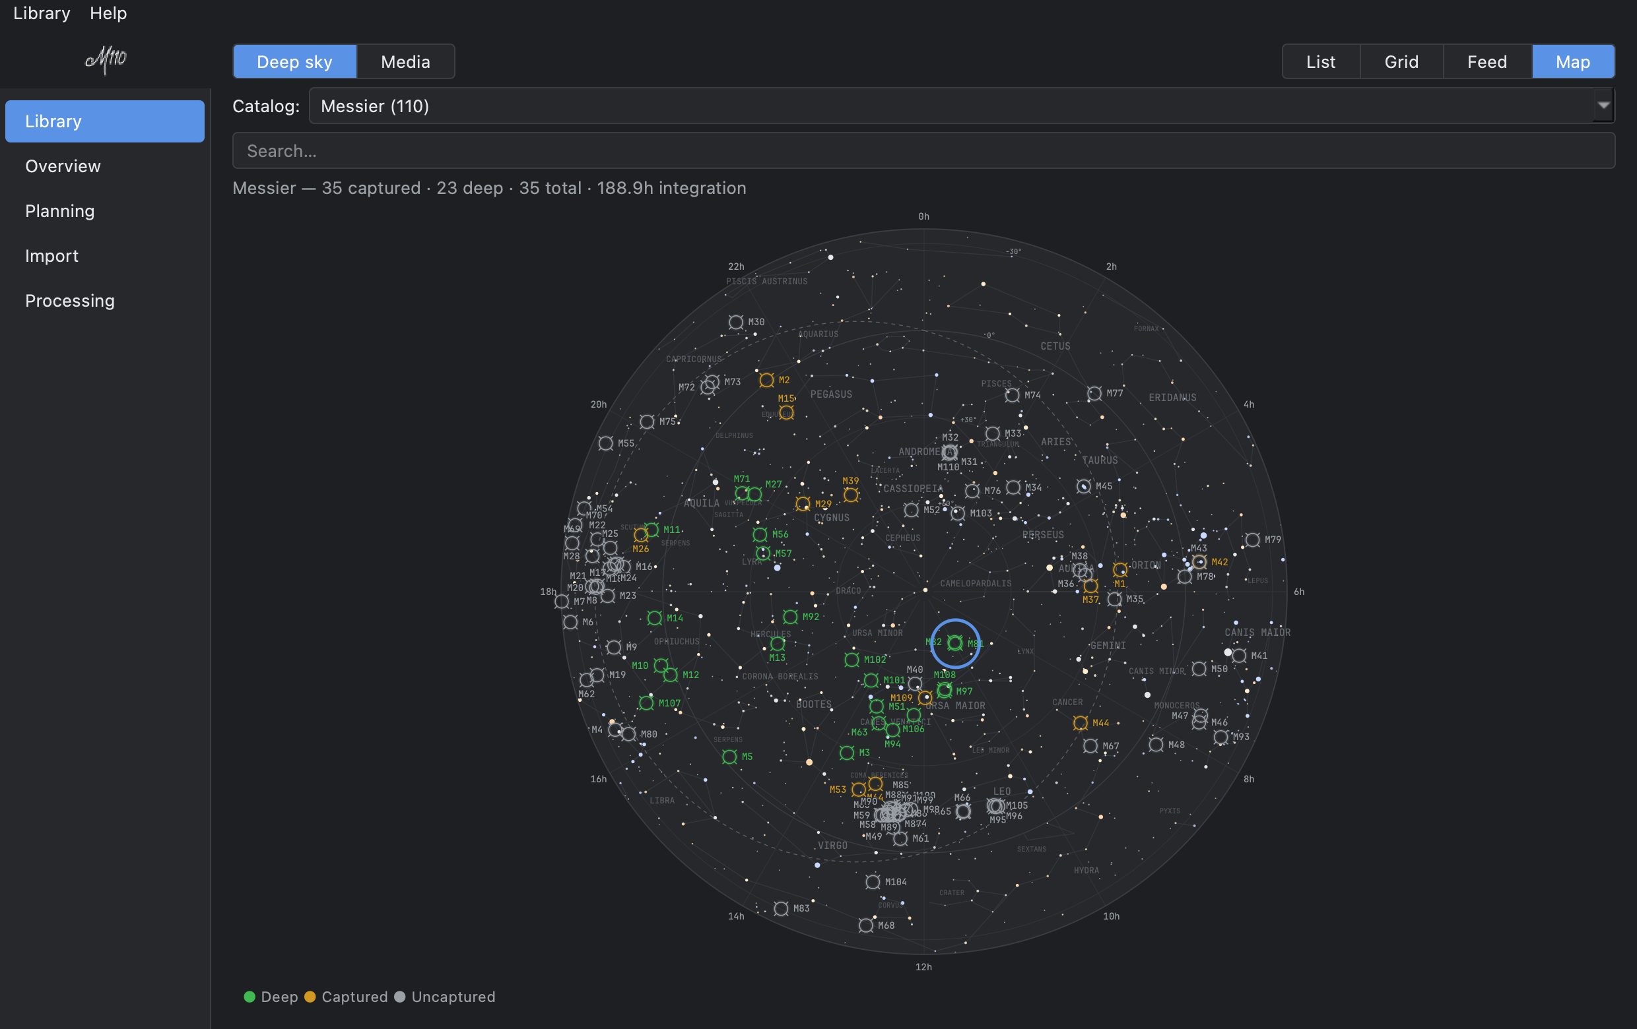Screen dimensions: 1637x1029
Task: Select the M61 marker
Action: (x=900, y=838)
